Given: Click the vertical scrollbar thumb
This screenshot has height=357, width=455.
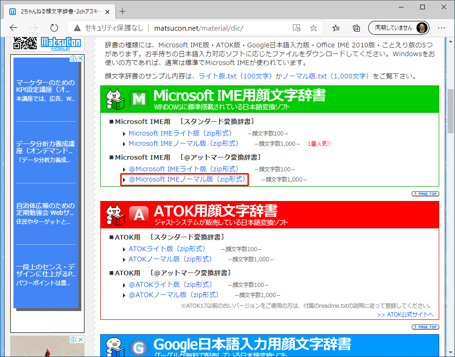Looking at the screenshot, I should click(450, 110).
